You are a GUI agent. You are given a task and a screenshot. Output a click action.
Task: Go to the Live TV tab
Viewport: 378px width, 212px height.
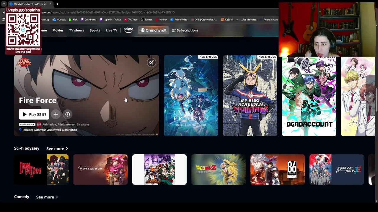click(111, 30)
